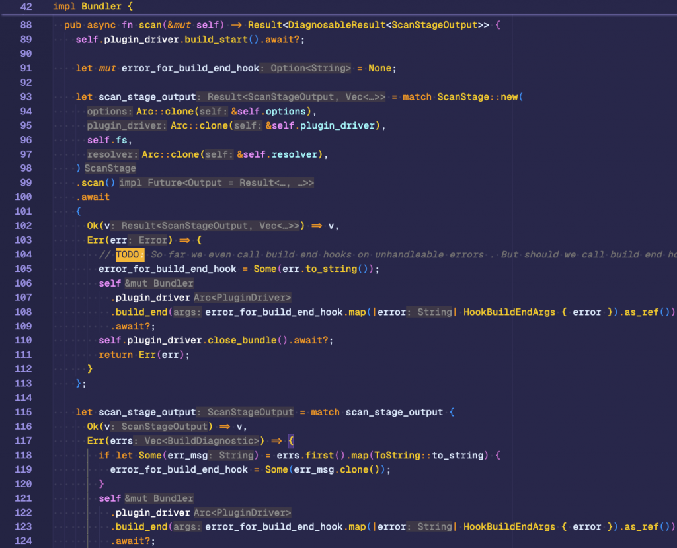Click the 'plugin_driver:' parameter hint on line 95

coord(127,125)
